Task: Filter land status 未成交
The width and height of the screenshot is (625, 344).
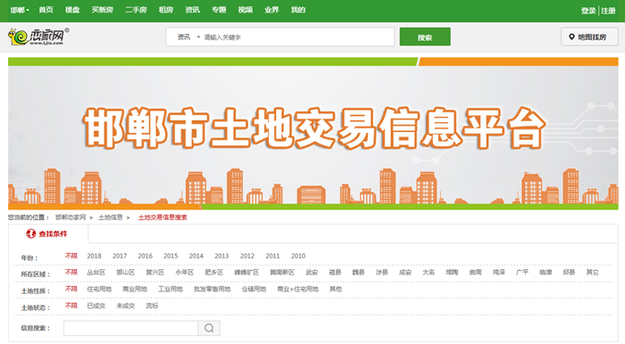Action: pyautogui.click(x=126, y=306)
